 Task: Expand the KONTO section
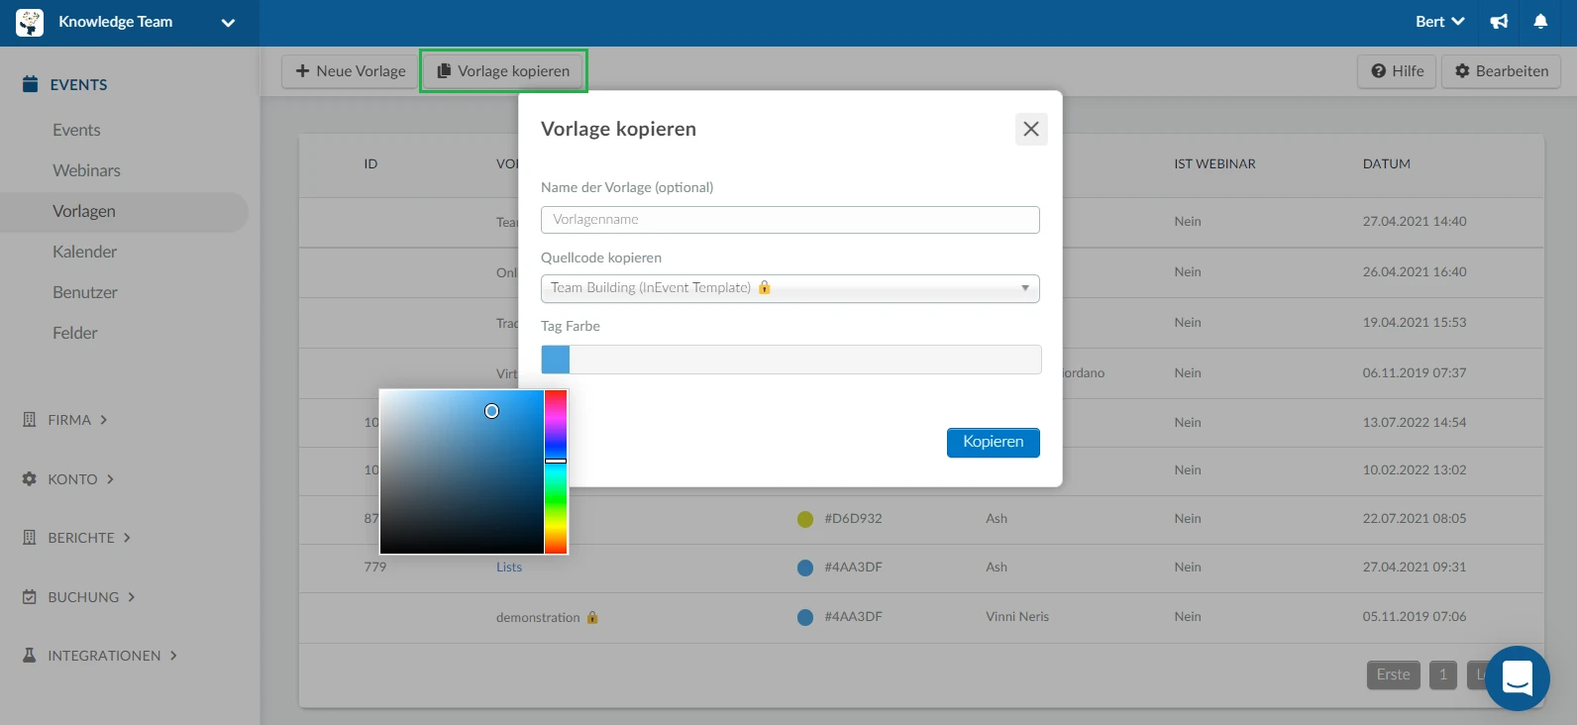point(81,479)
